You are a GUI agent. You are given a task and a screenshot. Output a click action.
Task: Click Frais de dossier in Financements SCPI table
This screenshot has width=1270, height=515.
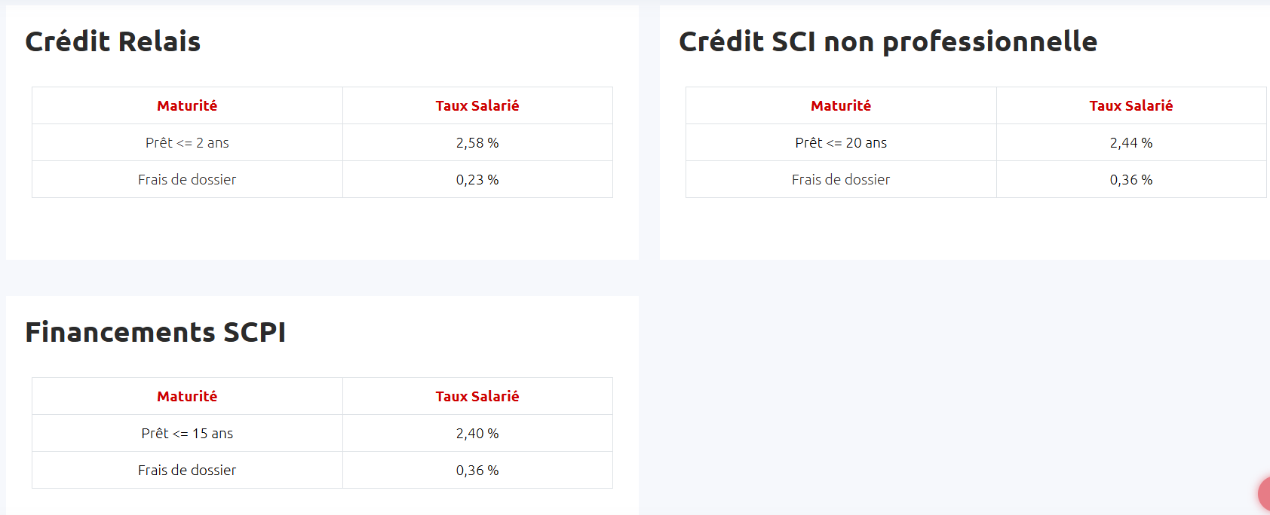(x=187, y=471)
